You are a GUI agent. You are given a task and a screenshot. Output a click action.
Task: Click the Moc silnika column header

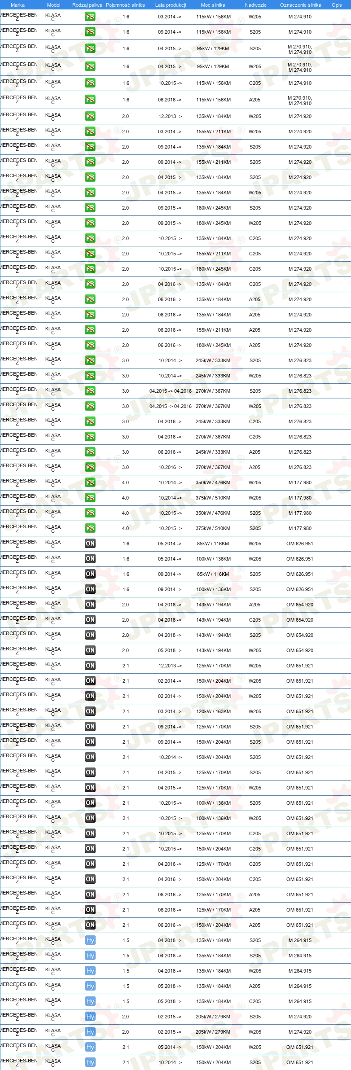[213, 5]
